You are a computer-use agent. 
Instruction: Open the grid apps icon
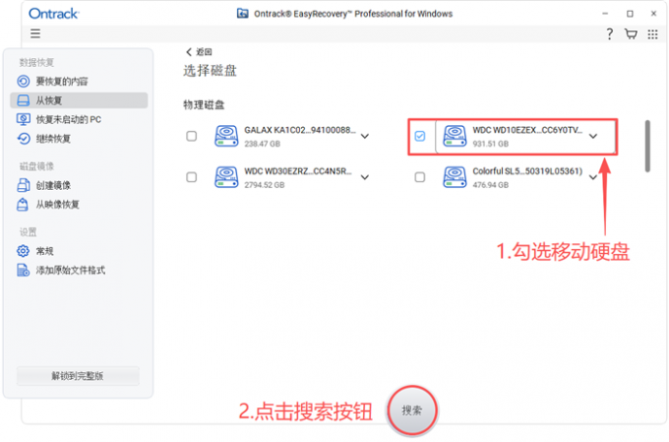(652, 34)
